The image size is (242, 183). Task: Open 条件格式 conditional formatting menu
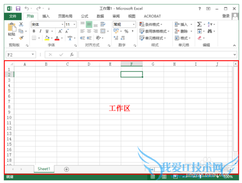pos(151,24)
